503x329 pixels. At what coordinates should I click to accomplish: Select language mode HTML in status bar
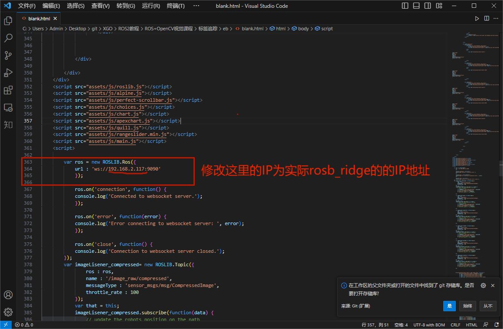tap(471, 325)
